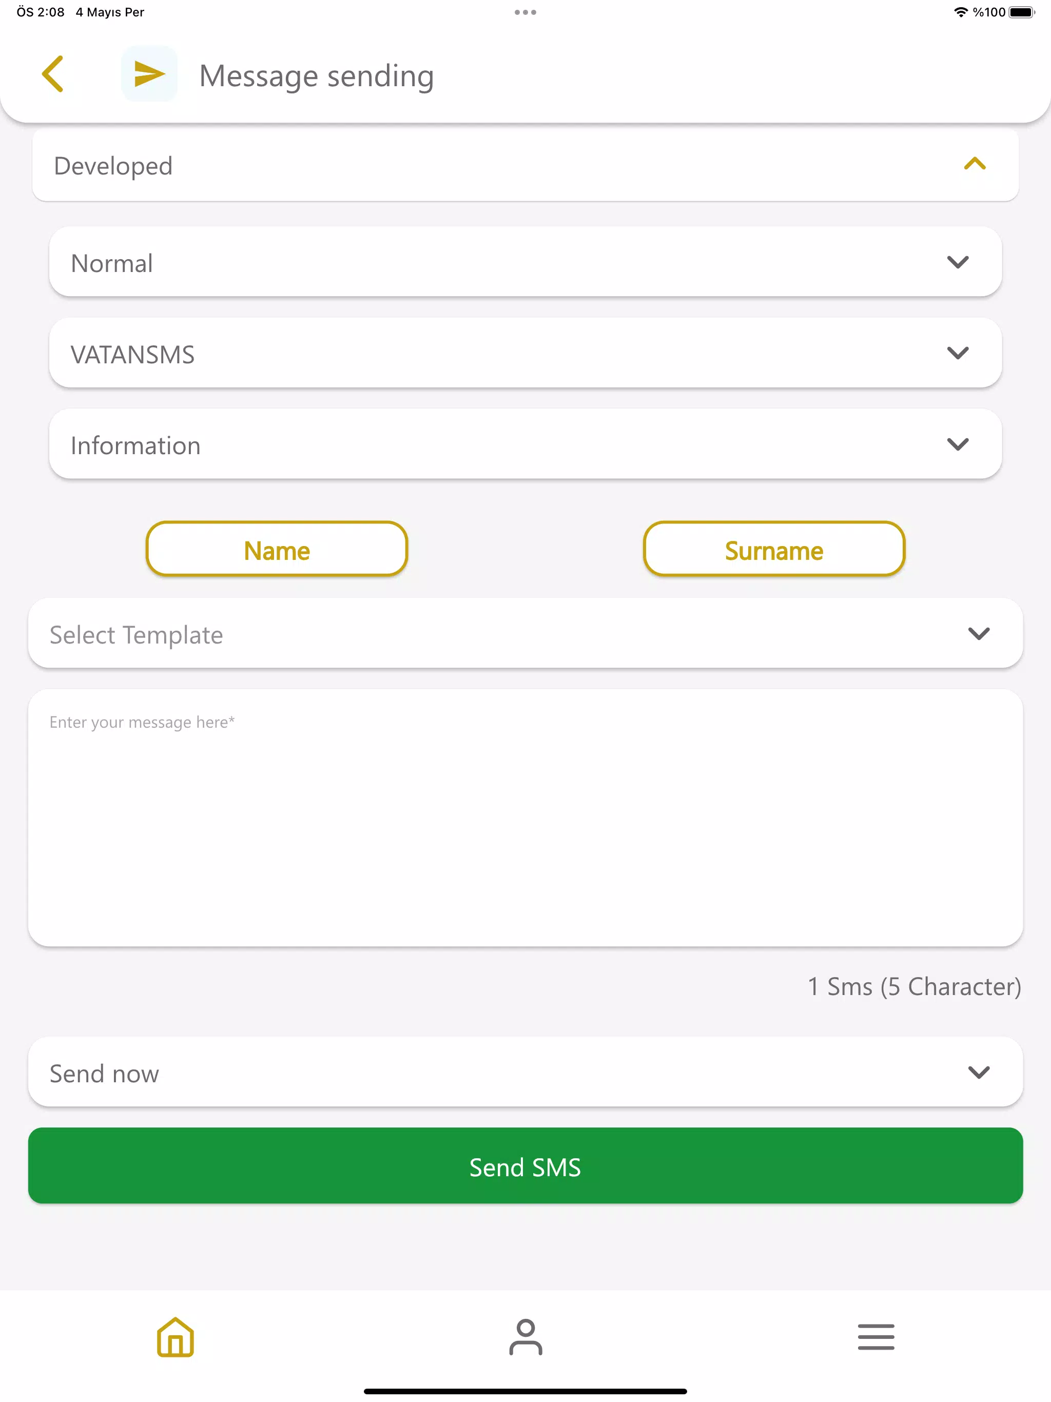Insert the Surname placeholder tag

774,549
